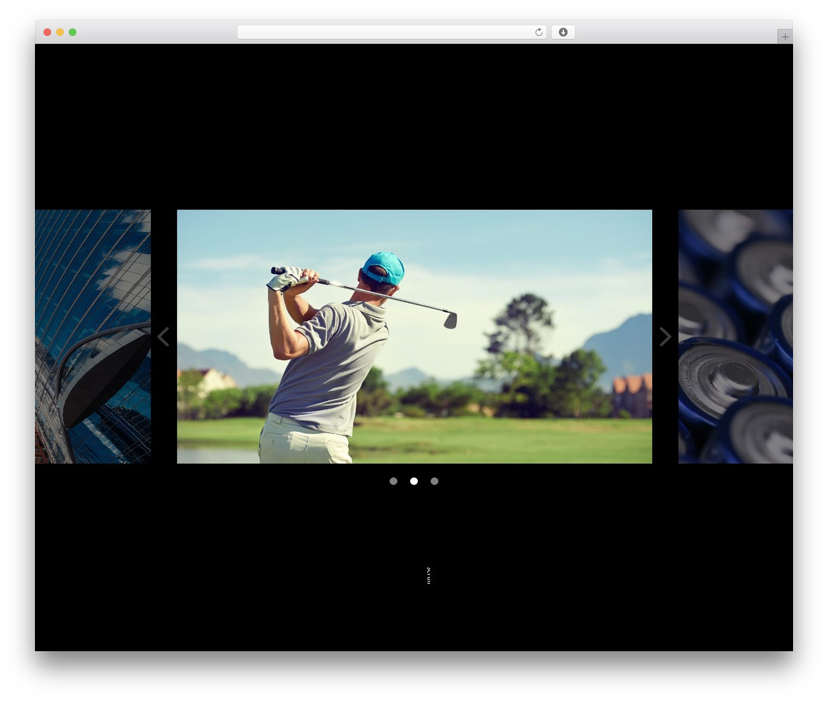Click the glass building slide preview
This screenshot has width=828, height=701.
point(93,336)
